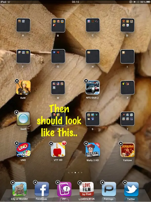Open the folder labeled D
Viewport: 151px width, 202px height.
[127, 25]
